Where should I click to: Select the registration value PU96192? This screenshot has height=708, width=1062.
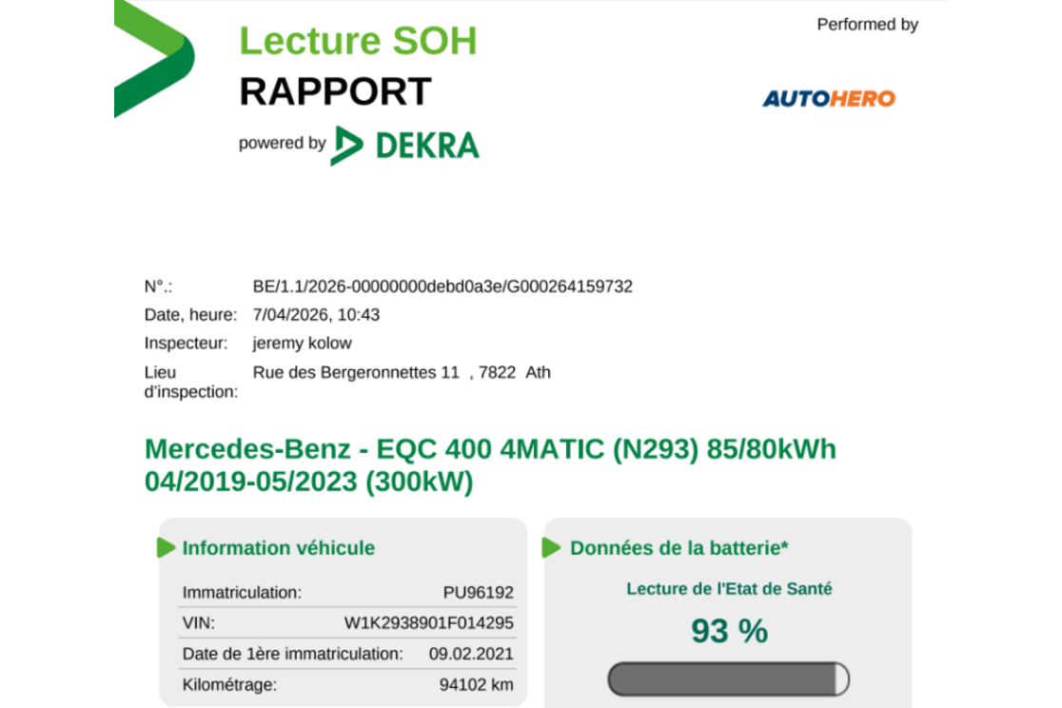[x=478, y=593]
